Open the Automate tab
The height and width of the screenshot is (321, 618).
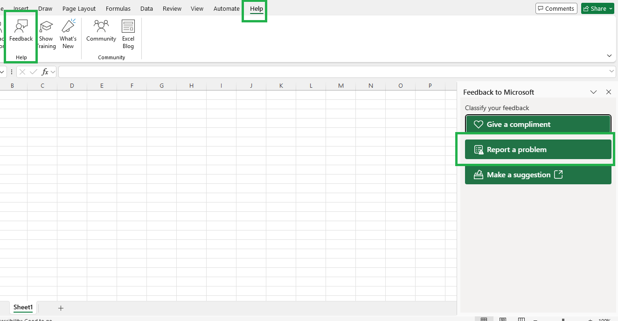[x=226, y=8]
